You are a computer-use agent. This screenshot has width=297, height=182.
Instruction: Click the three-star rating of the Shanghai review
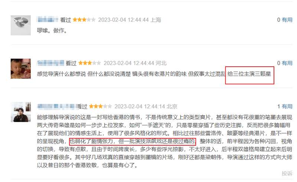tap(84, 20)
